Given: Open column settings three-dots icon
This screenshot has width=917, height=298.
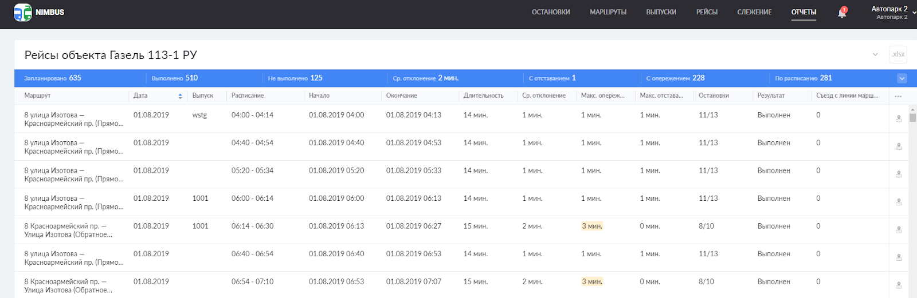Looking at the screenshot, I should 898,96.
